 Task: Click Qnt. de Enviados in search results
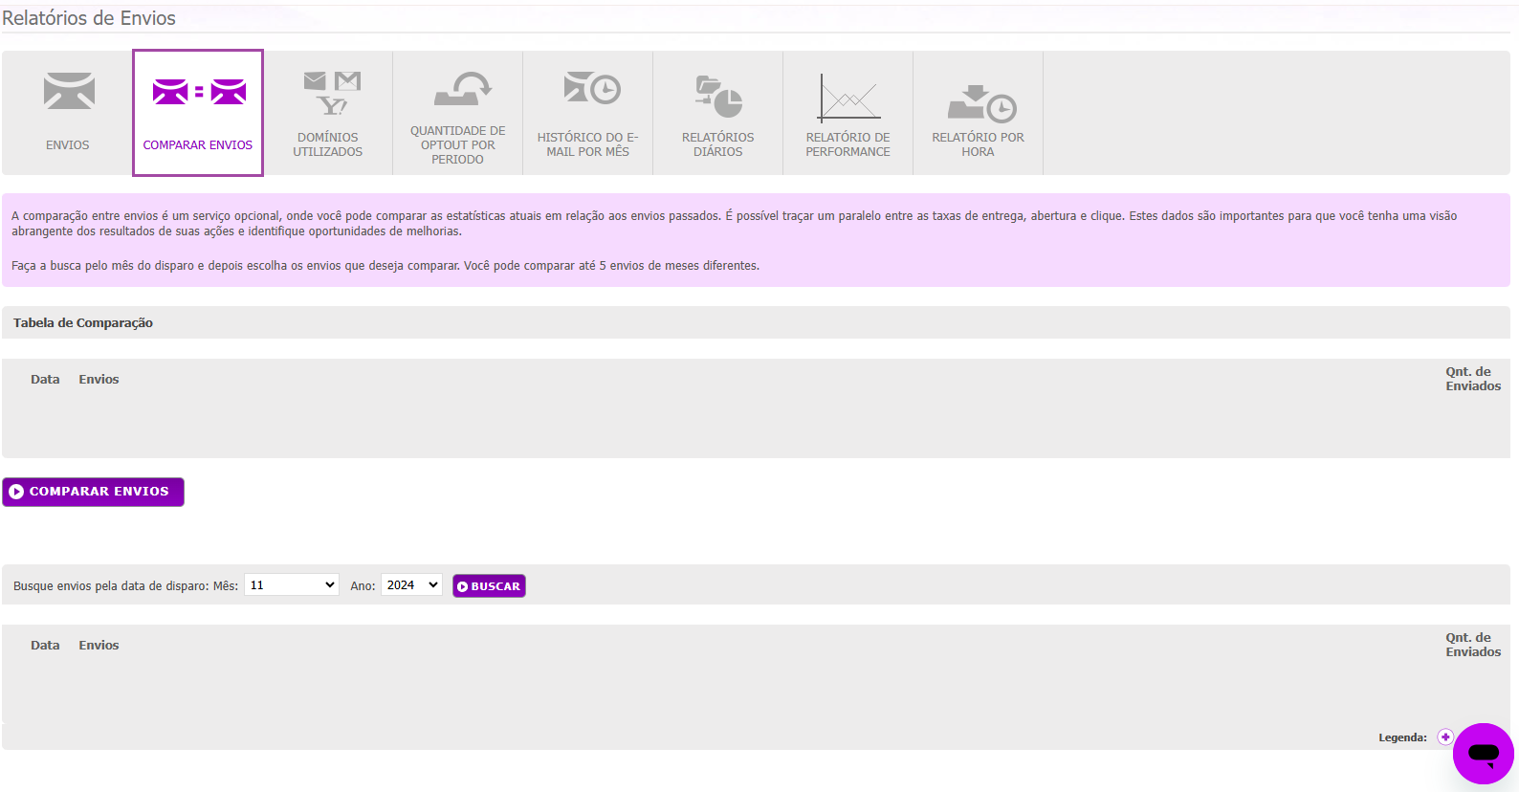coord(1473,645)
